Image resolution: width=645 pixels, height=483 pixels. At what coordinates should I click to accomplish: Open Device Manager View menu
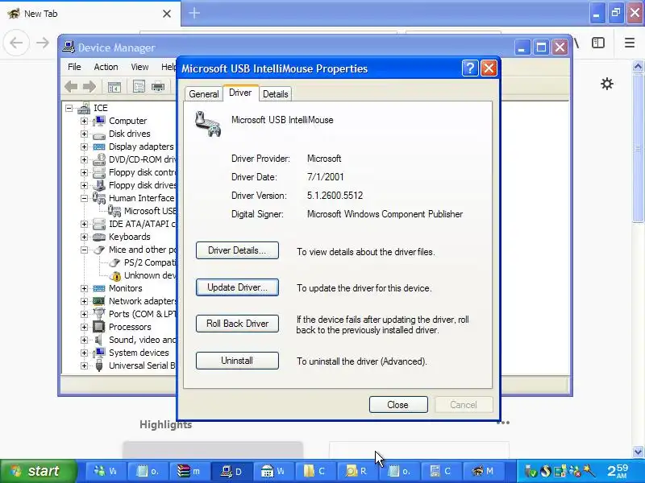coord(139,67)
